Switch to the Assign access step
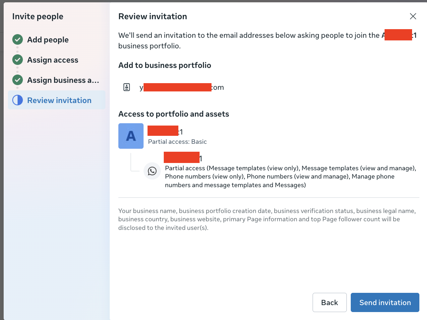This screenshot has width=427, height=320. click(x=52, y=60)
